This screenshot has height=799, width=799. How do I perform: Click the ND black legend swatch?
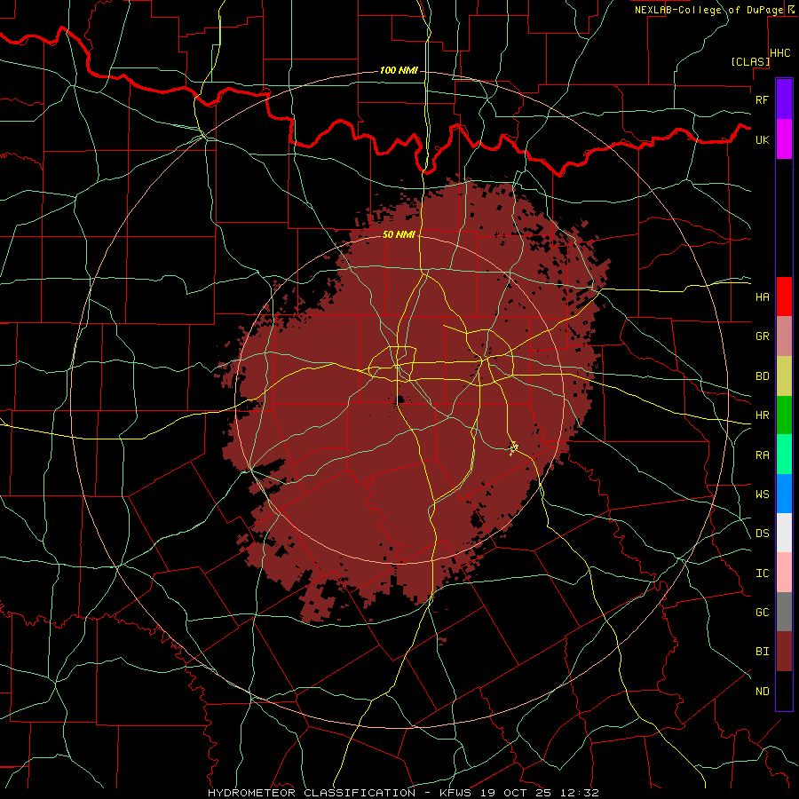[784, 691]
